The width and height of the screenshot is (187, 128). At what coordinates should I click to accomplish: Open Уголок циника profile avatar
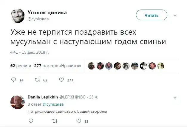(18, 15)
